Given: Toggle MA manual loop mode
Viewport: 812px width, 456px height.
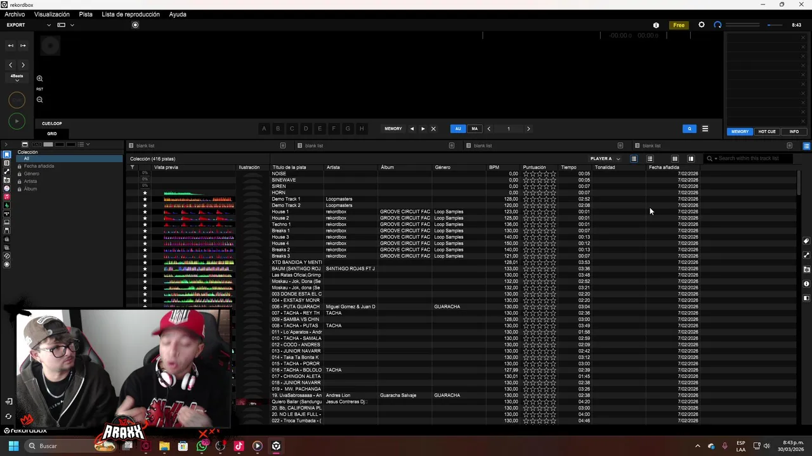Looking at the screenshot, I should click(475, 129).
